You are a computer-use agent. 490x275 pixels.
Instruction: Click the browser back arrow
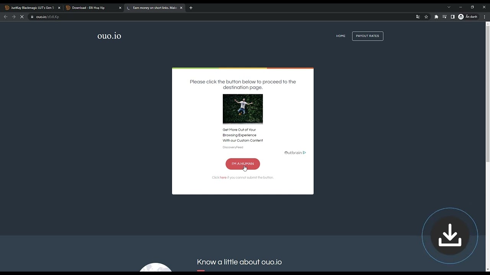click(x=5, y=17)
